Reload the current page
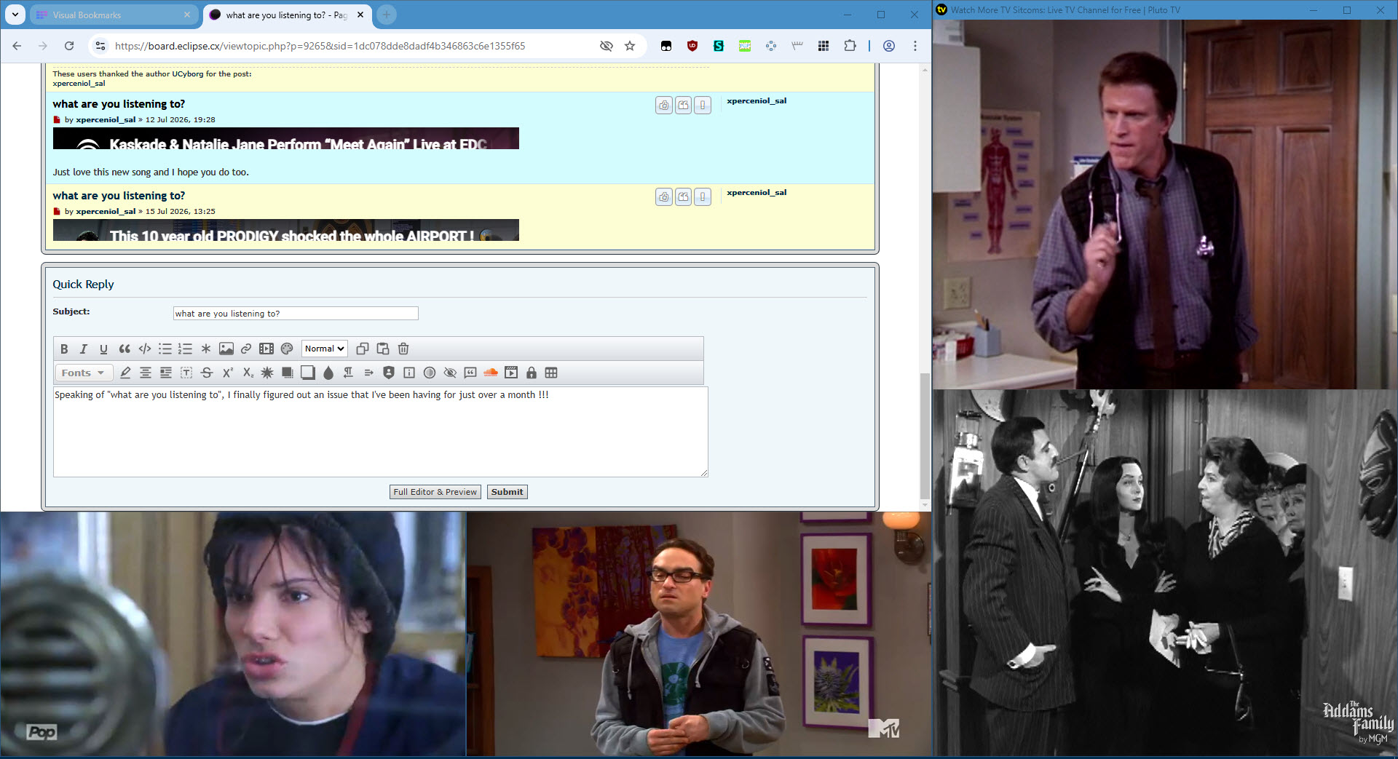1398x759 pixels. click(69, 46)
